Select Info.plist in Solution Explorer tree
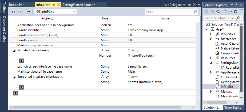 tap(227, 87)
